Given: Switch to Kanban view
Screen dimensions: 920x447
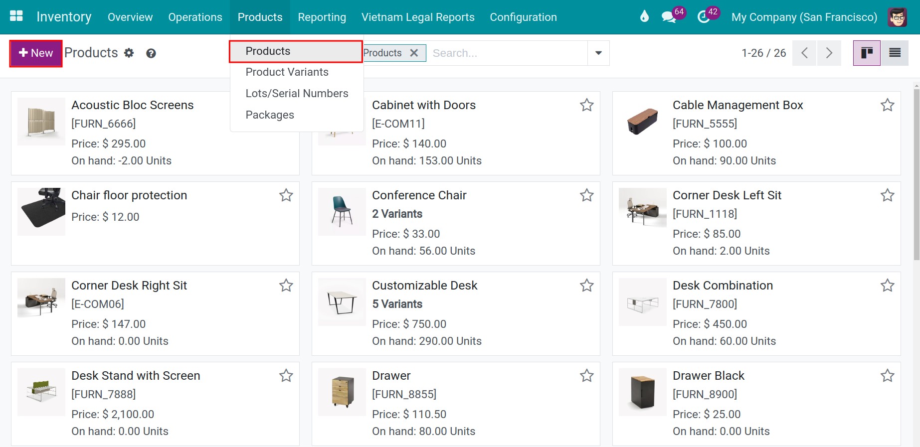Looking at the screenshot, I should click(x=867, y=53).
